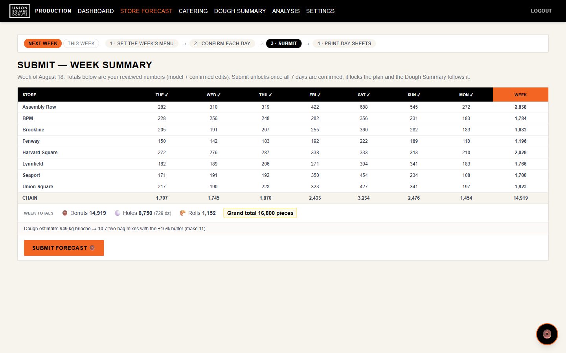This screenshot has height=353, width=566.
Task: Click the donut hole icon beside Holes
Action: point(118,213)
